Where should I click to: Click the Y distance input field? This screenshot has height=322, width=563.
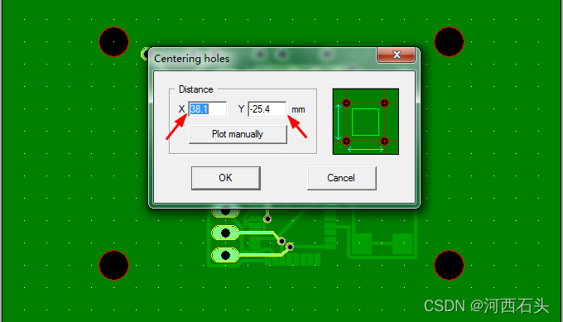(267, 109)
